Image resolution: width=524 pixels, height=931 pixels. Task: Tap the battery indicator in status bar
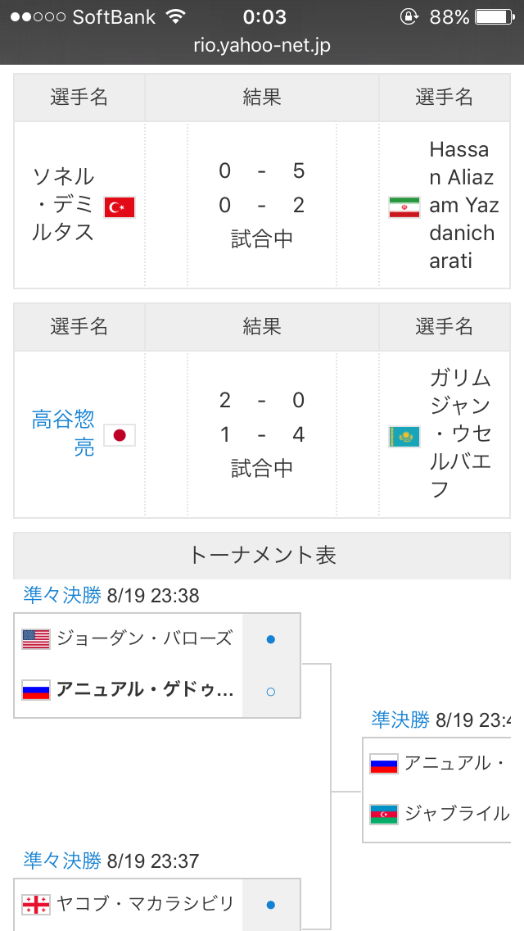point(494,17)
